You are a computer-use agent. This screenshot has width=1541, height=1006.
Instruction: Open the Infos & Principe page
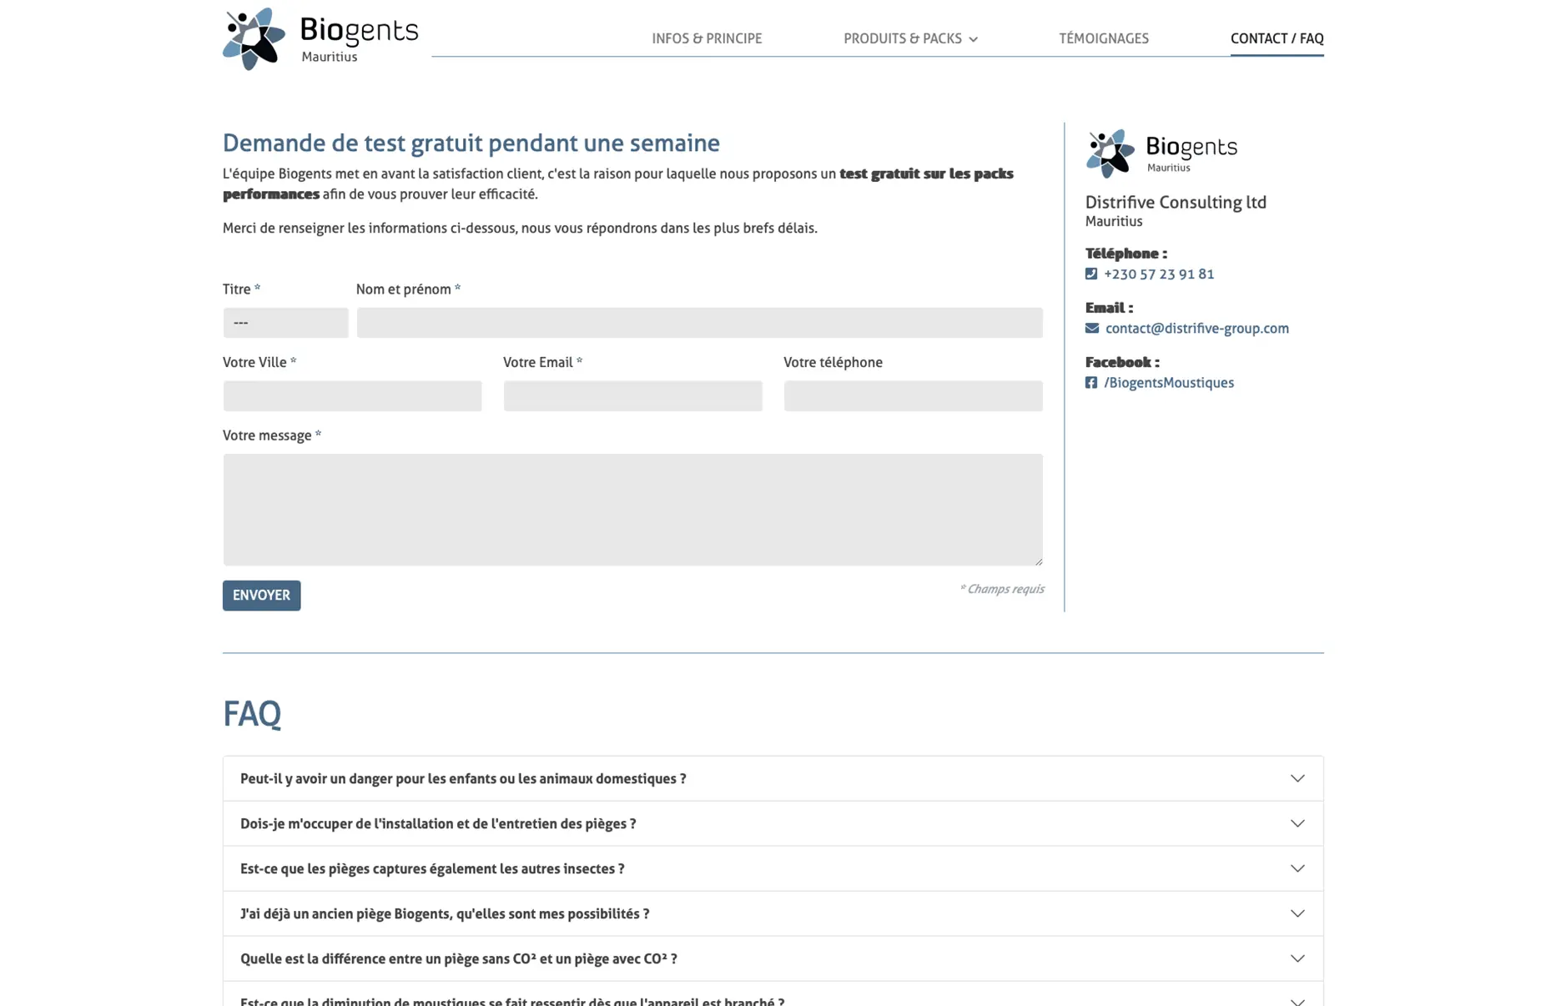[707, 38]
